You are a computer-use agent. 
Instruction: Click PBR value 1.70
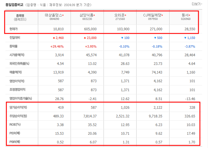pyautogui.click(x=192, y=142)
